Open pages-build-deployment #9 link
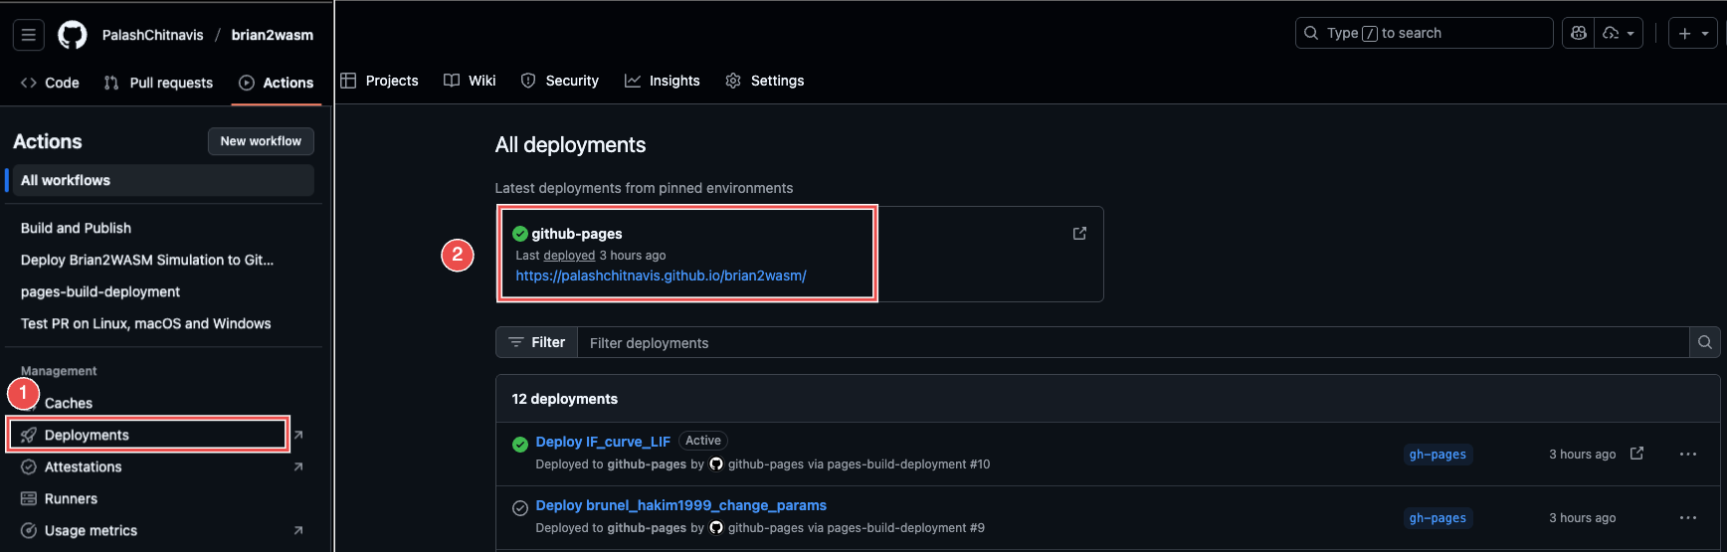1727x552 pixels. [905, 528]
